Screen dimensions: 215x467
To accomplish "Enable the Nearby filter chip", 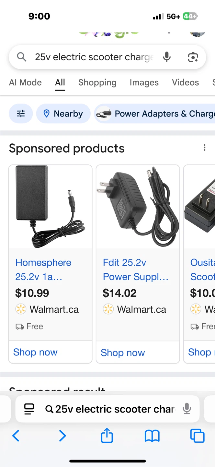I will click(63, 114).
